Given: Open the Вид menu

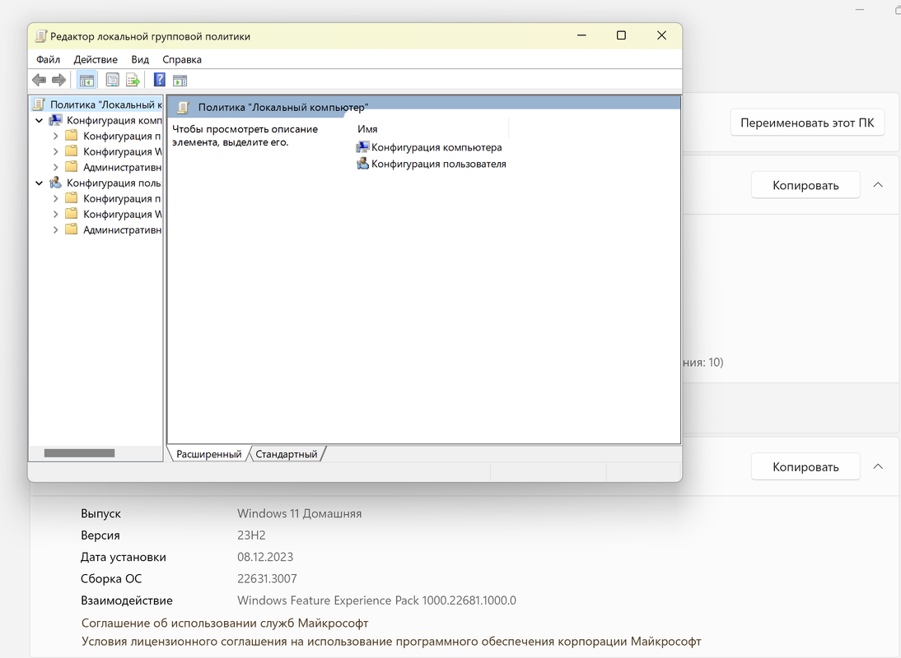Looking at the screenshot, I should point(140,60).
